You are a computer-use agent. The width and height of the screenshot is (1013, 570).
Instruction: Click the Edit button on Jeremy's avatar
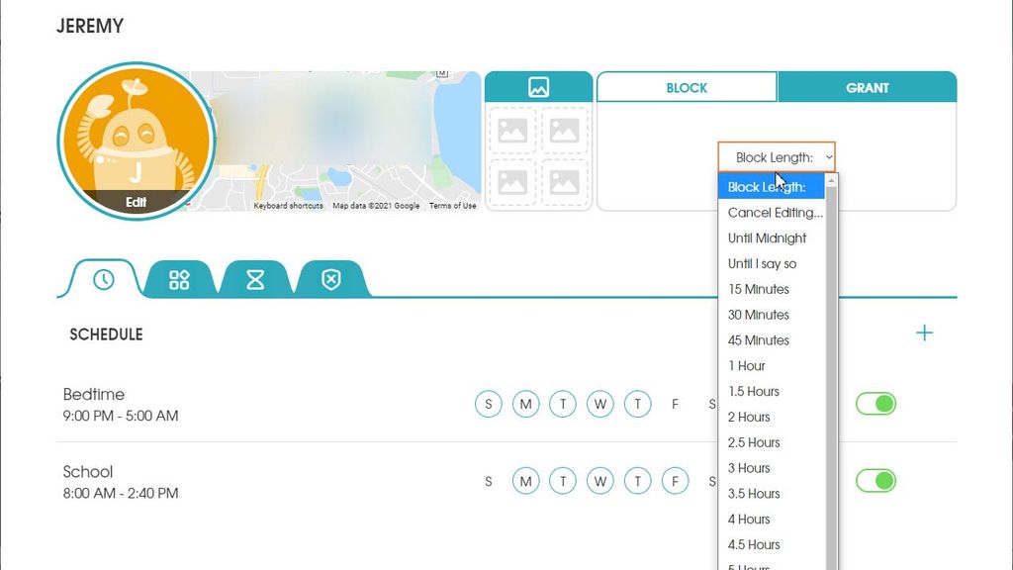[x=136, y=201]
